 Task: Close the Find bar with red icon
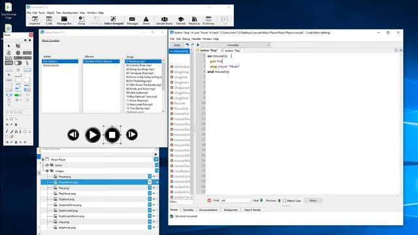tap(209, 200)
